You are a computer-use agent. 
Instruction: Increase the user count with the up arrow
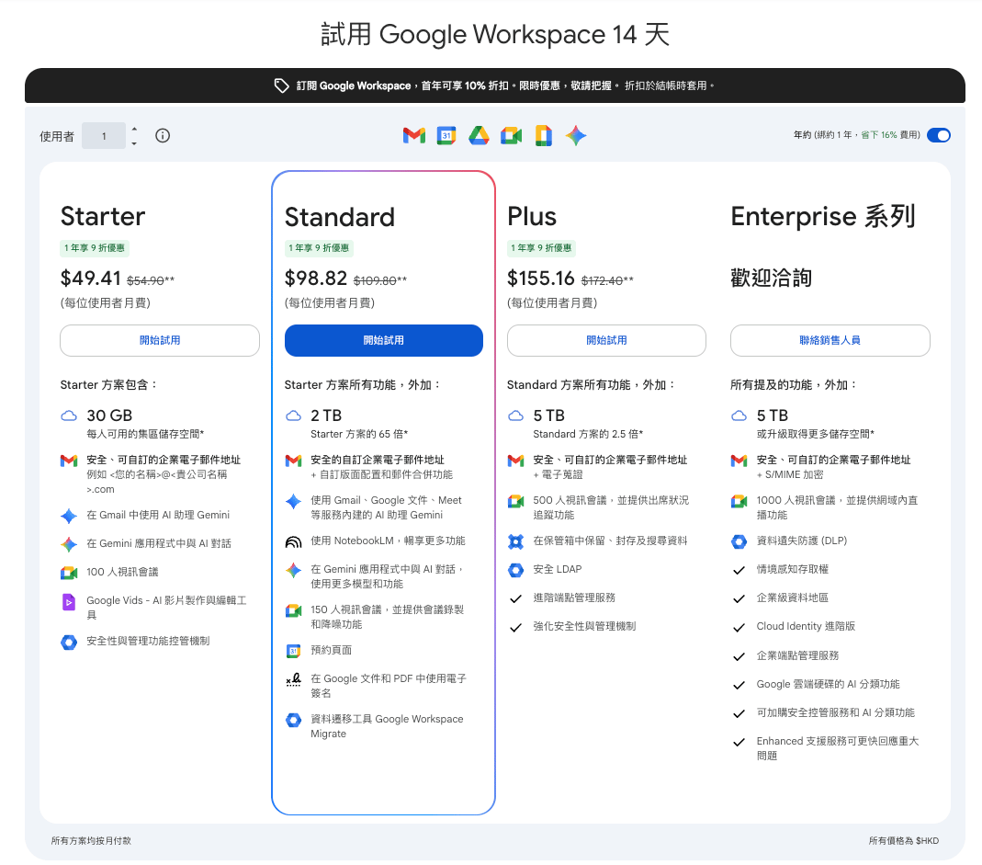(x=134, y=129)
